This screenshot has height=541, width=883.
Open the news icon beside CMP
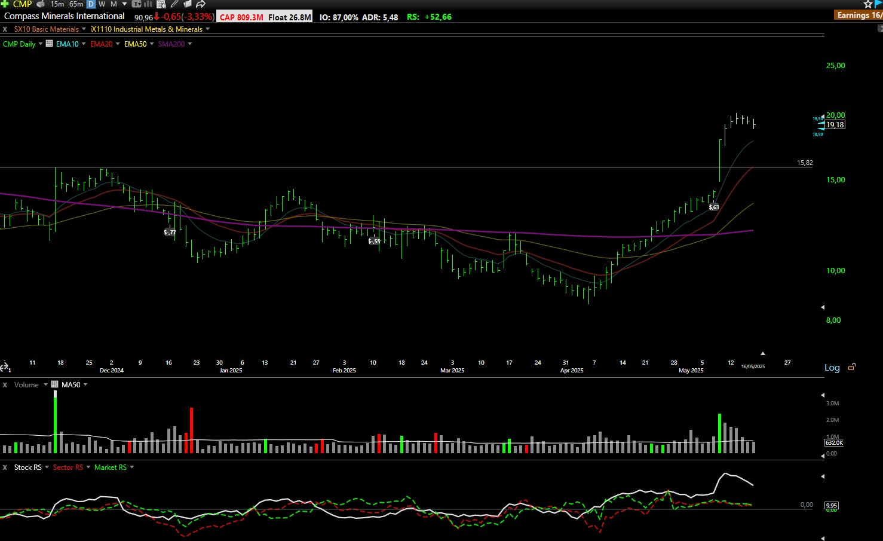click(41, 4)
